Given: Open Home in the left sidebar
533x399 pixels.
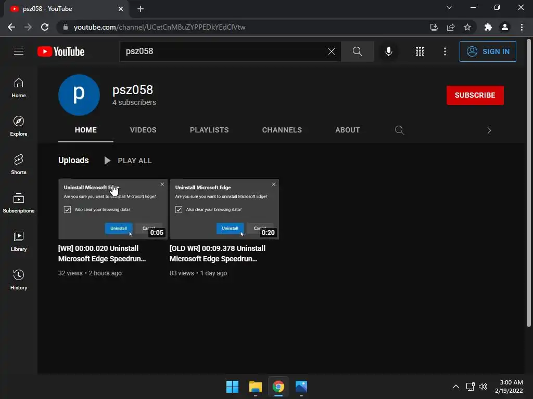Looking at the screenshot, I should [x=19, y=88].
